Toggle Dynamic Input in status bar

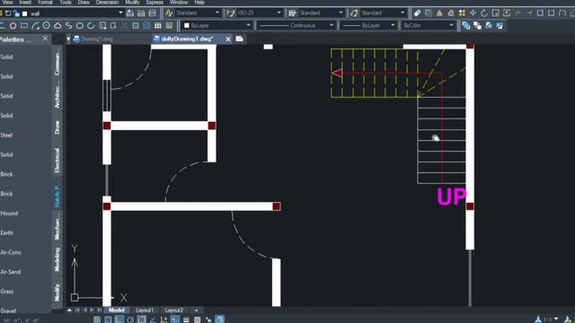175,319
